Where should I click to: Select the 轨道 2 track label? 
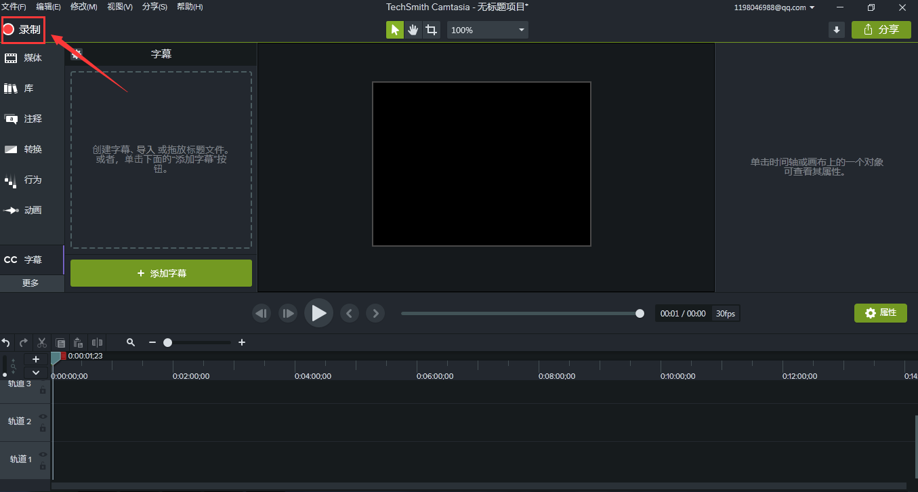tap(20, 422)
